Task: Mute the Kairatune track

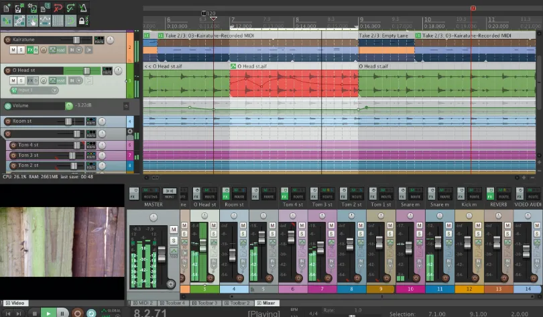Action: point(13,50)
